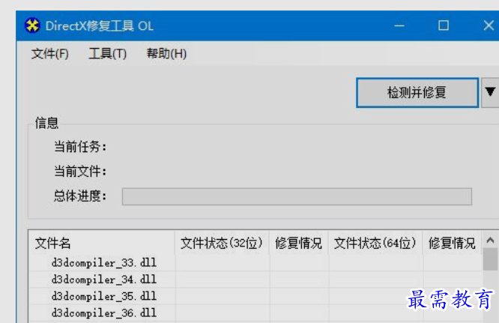Select the d3dcompiler_36.dll row

point(255,313)
